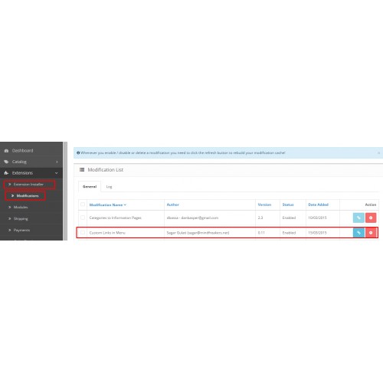
Task: Open Modules in the sidebar
Action: (x=21, y=207)
